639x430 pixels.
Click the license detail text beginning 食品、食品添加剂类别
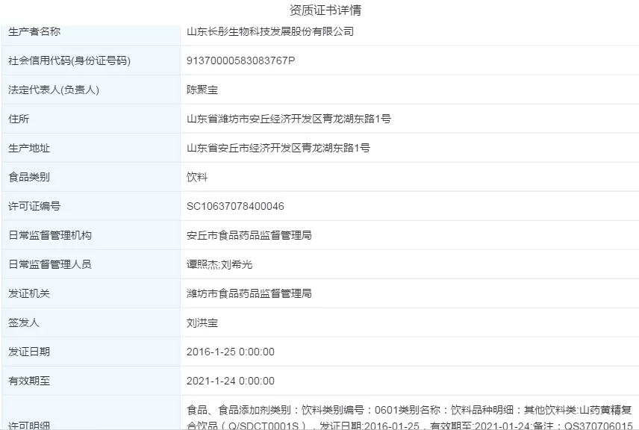coord(409,417)
